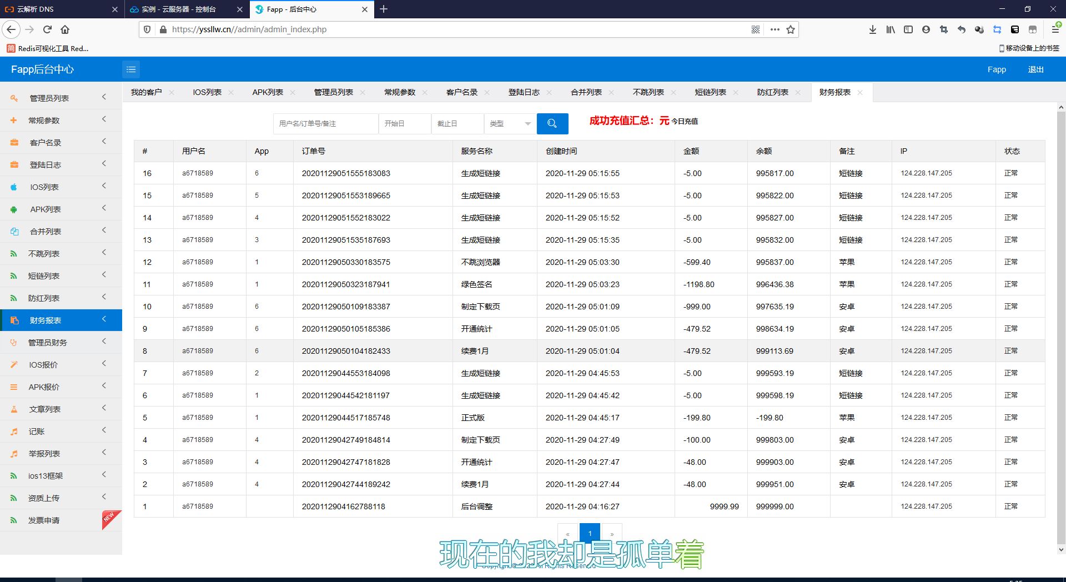The width and height of the screenshot is (1066, 582).
Task: Reload the page with refresh icon
Action: click(47, 29)
